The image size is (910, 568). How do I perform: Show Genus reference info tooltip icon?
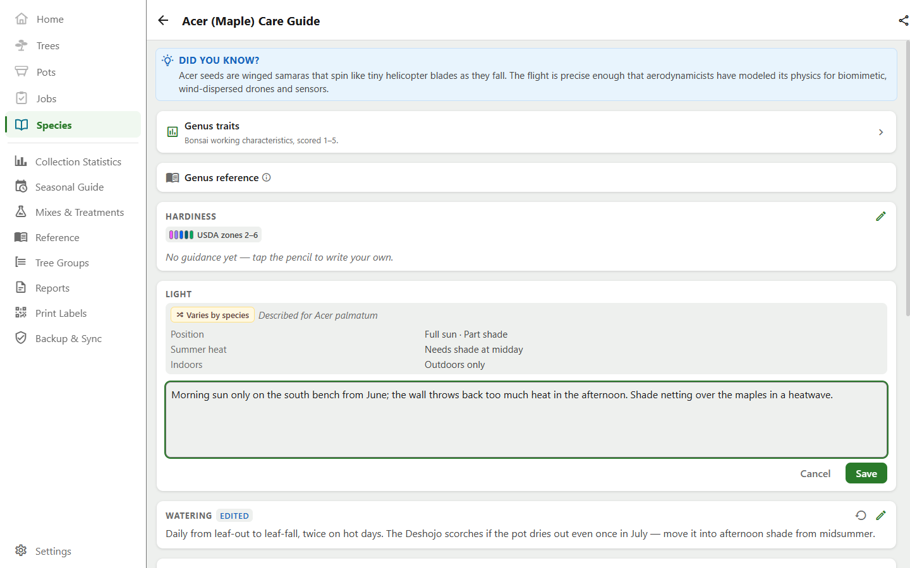(x=267, y=177)
